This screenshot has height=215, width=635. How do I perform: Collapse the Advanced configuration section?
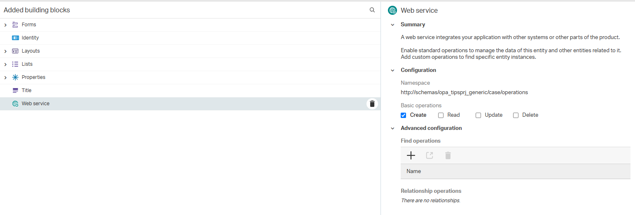(x=392, y=128)
